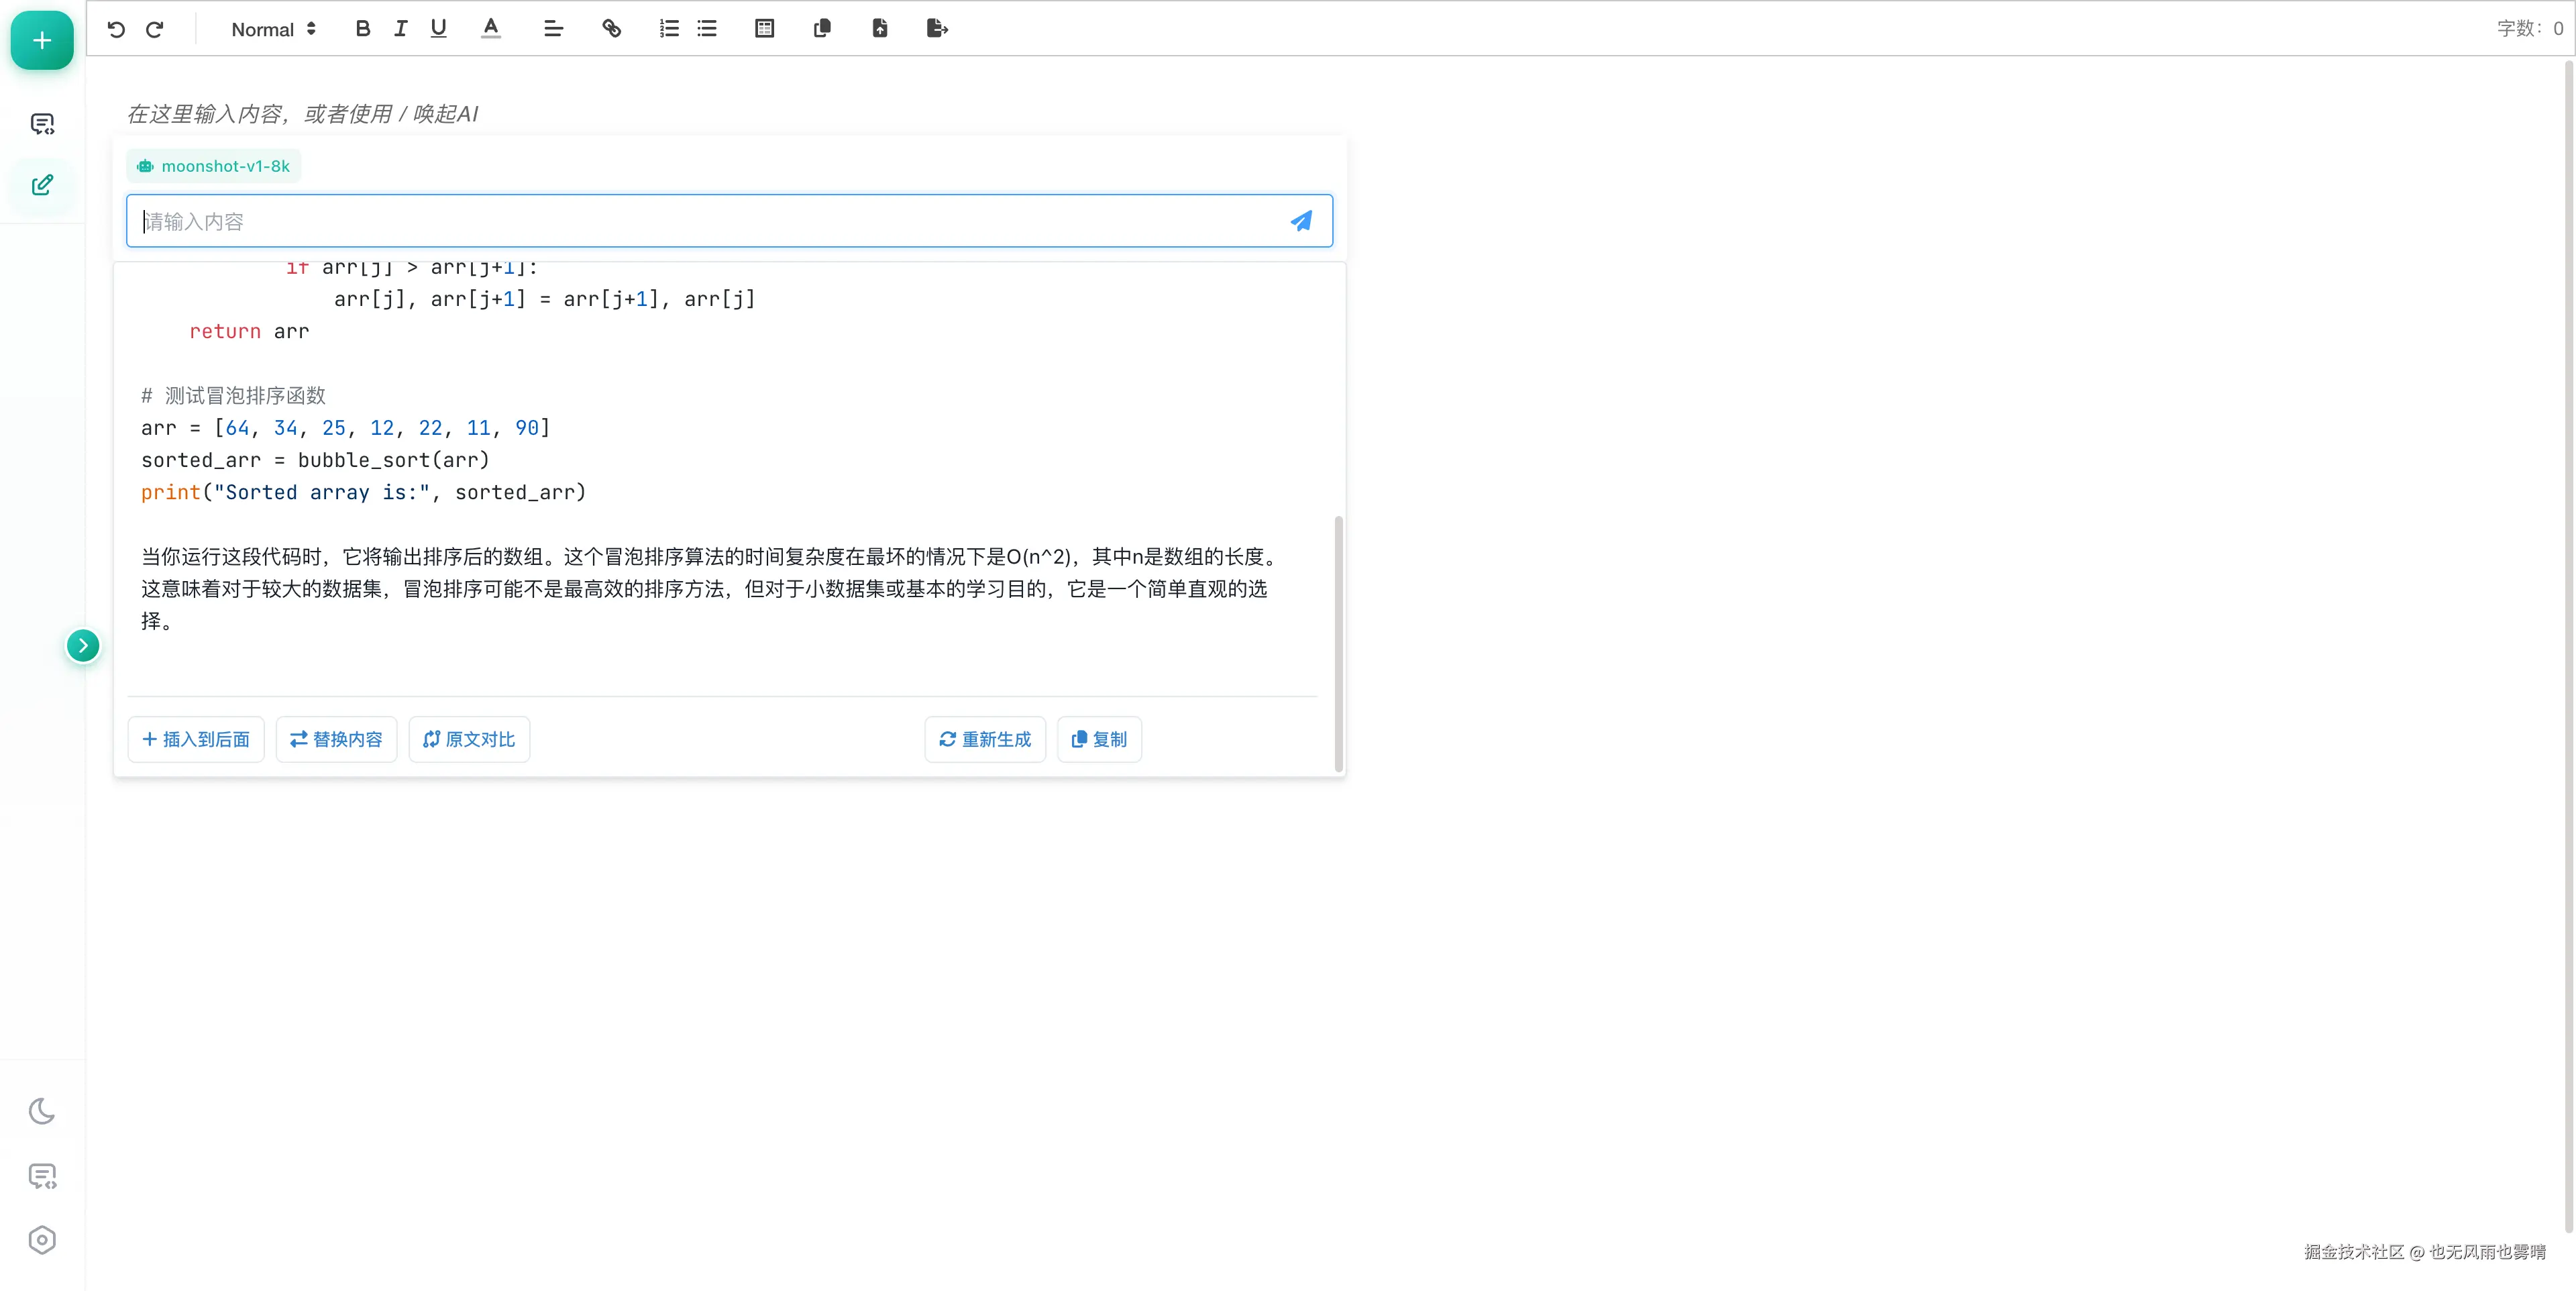Toggle dark mode with the moon icon
Image resolution: width=2576 pixels, height=1291 pixels.
[42, 1111]
